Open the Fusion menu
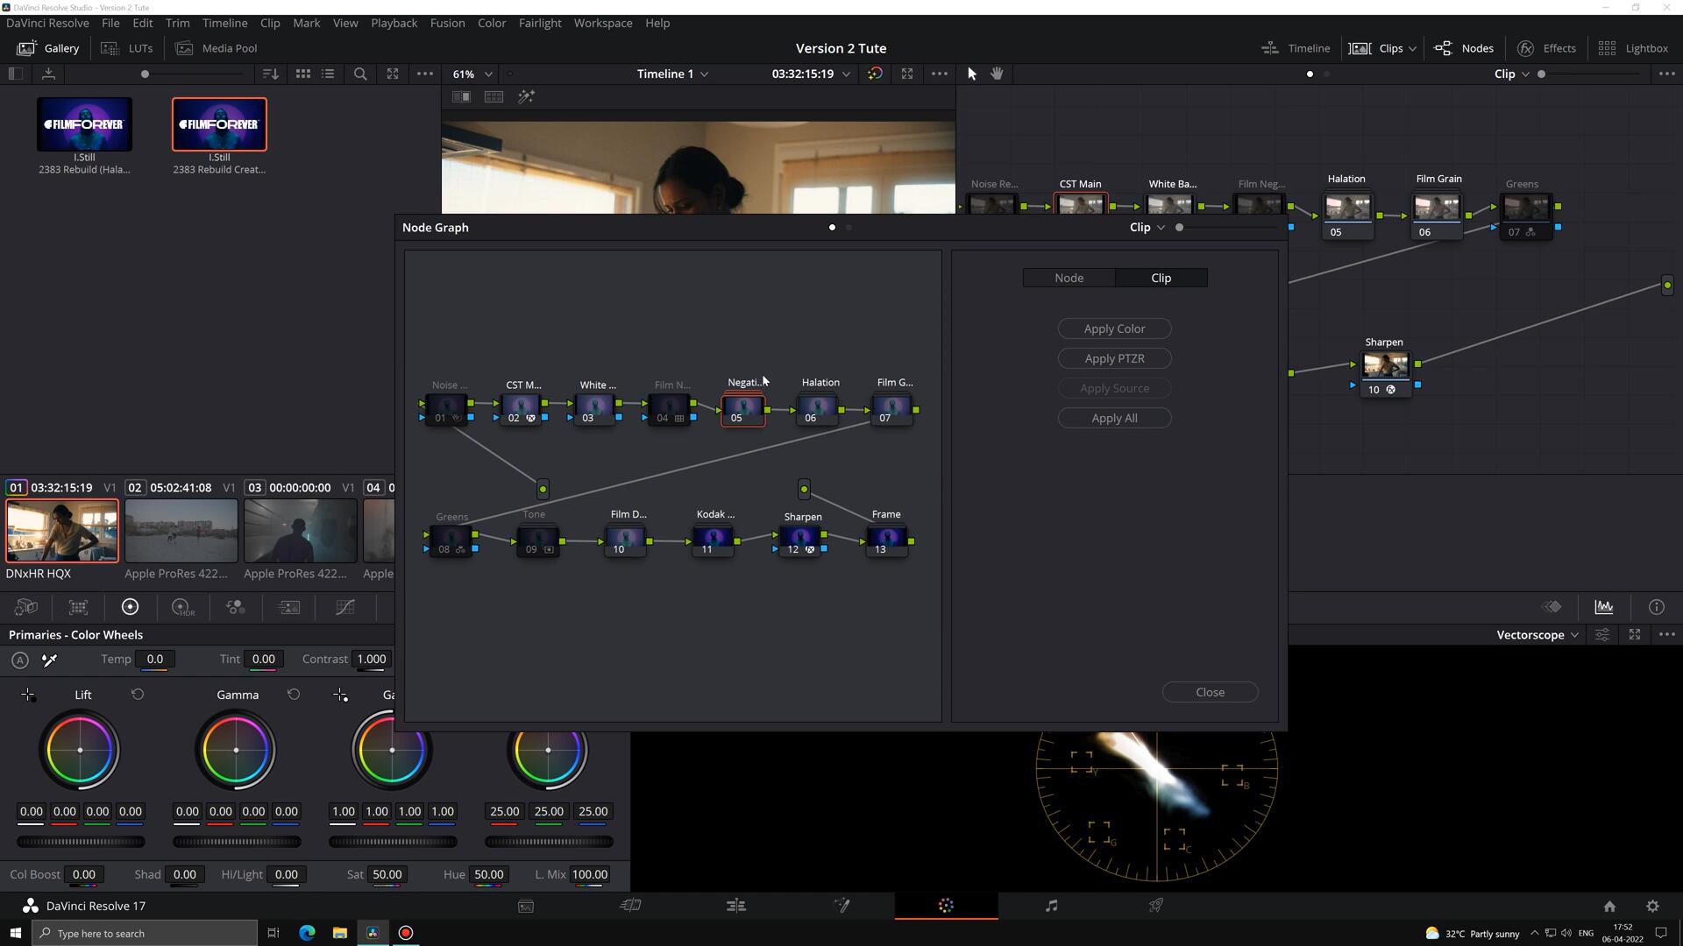 point(447,23)
